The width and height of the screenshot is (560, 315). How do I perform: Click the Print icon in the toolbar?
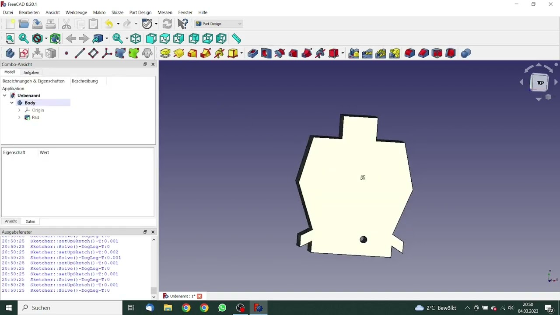(x=51, y=24)
